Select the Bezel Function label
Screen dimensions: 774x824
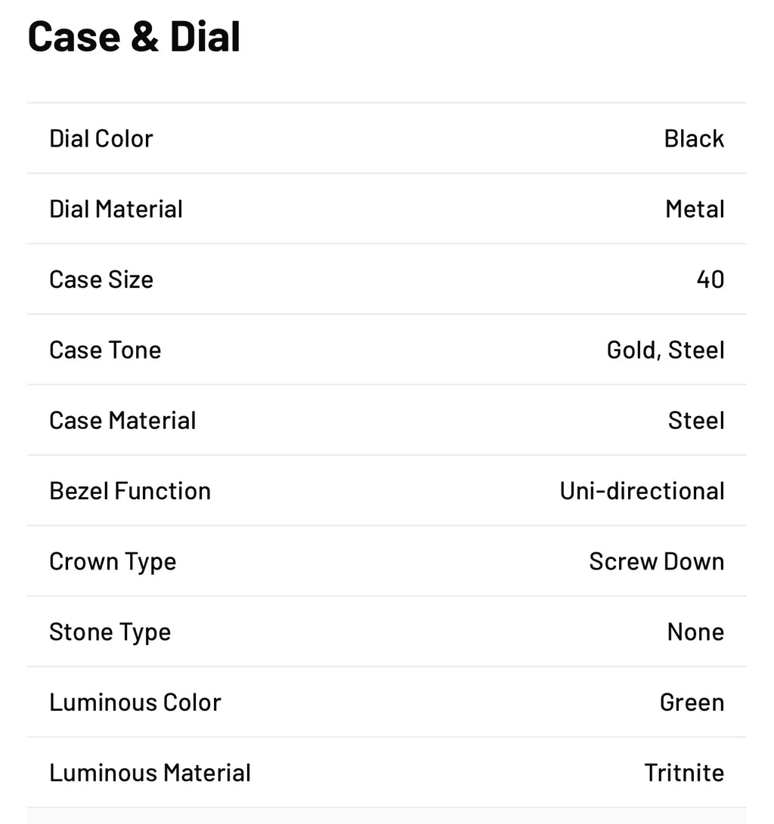pos(130,491)
